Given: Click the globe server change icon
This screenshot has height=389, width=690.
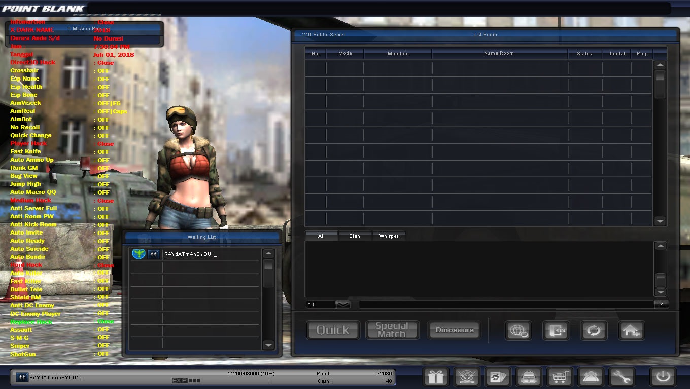Looking at the screenshot, I should 519,331.
